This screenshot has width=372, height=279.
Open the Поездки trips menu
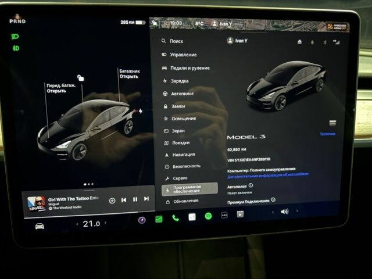pyautogui.click(x=177, y=143)
